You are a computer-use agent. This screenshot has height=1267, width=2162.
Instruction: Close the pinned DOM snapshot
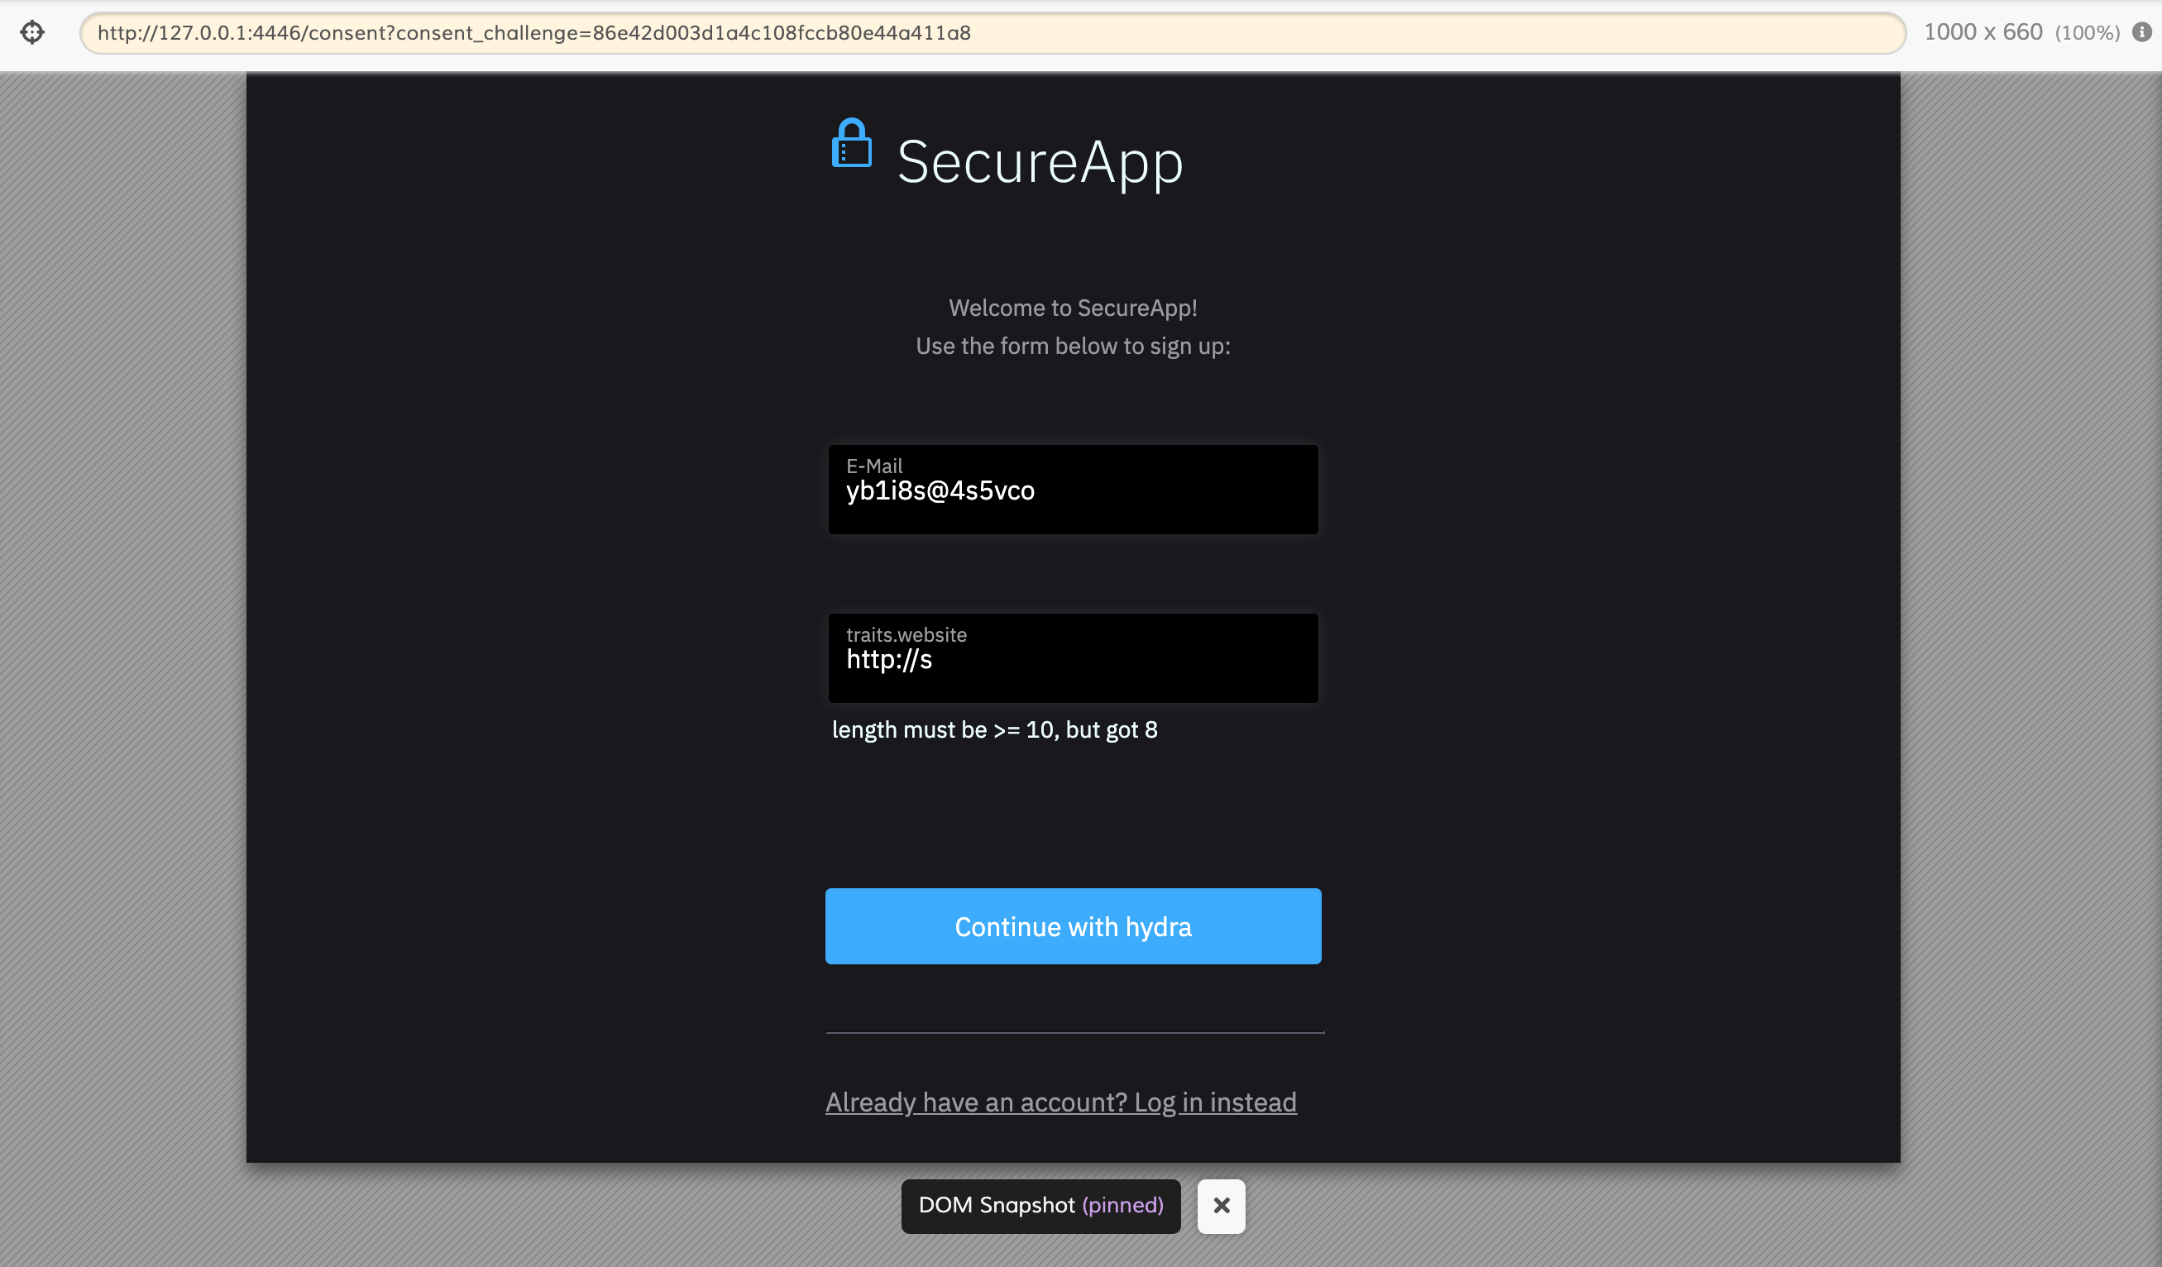tap(1221, 1205)
